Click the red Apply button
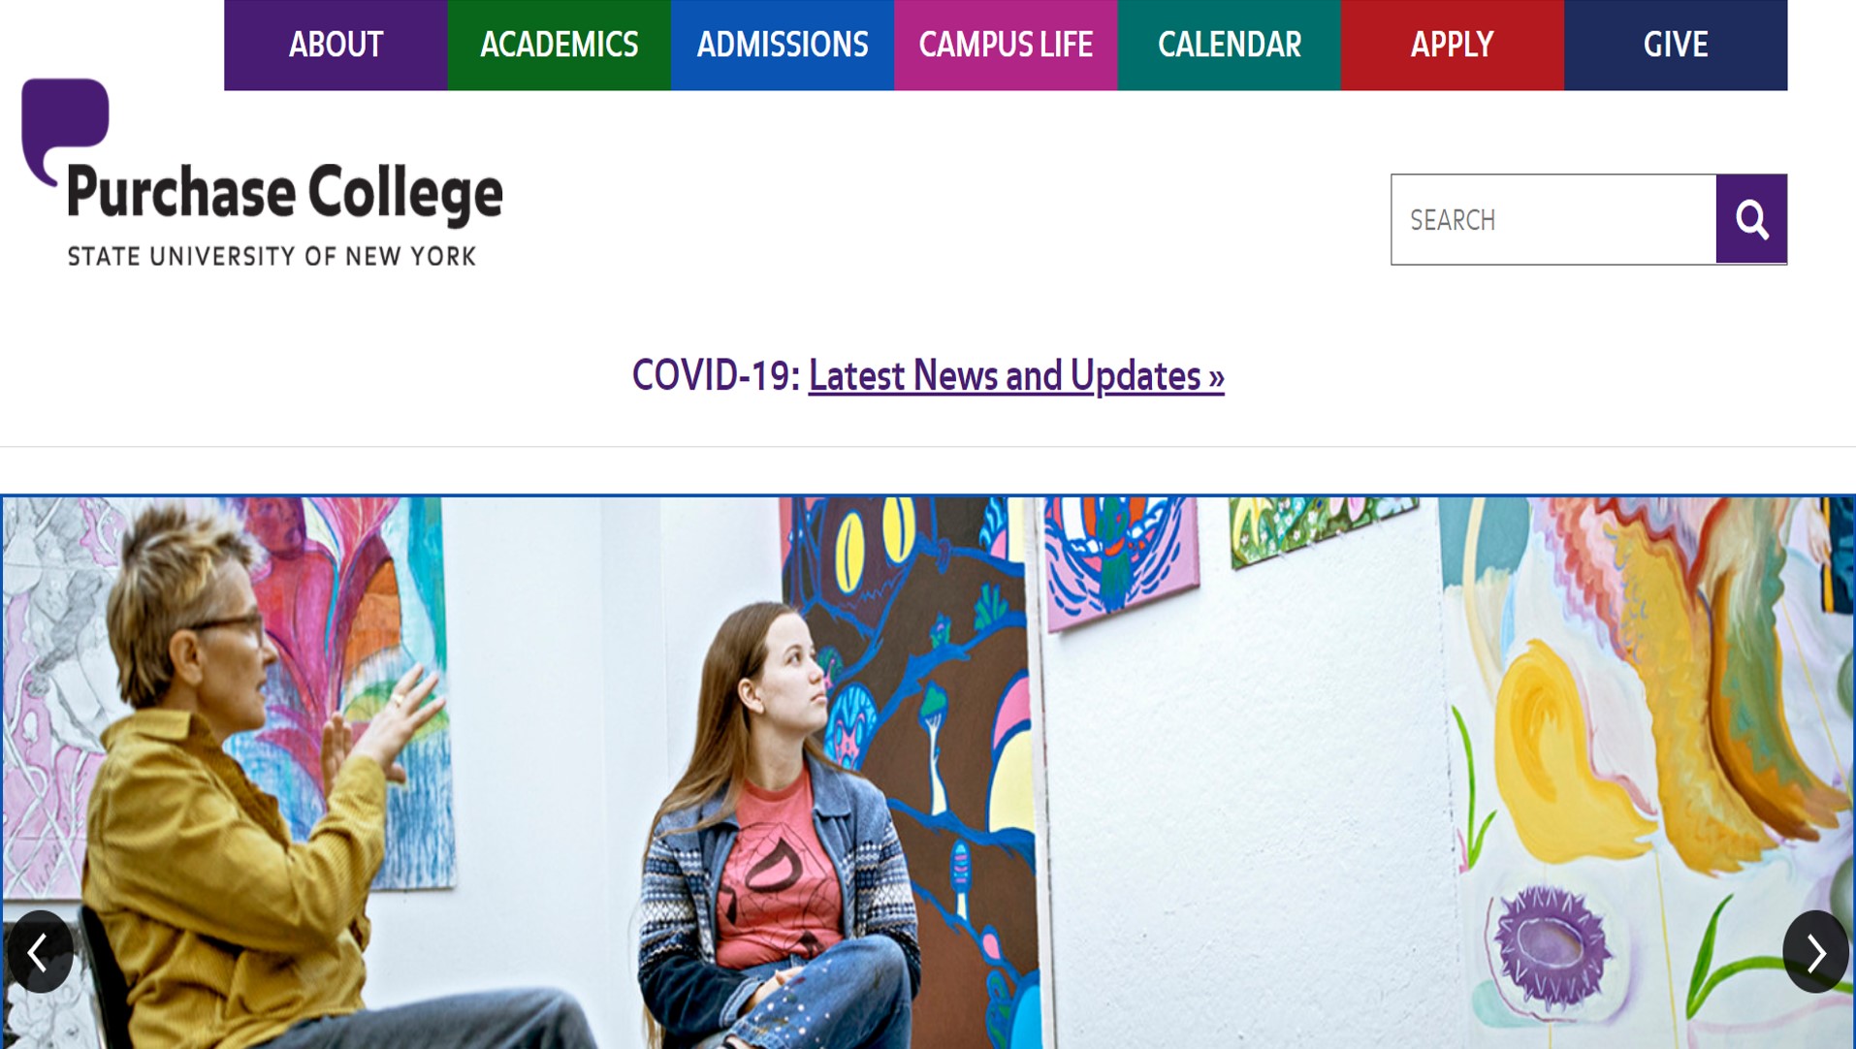 click(x=1452, y=45)
